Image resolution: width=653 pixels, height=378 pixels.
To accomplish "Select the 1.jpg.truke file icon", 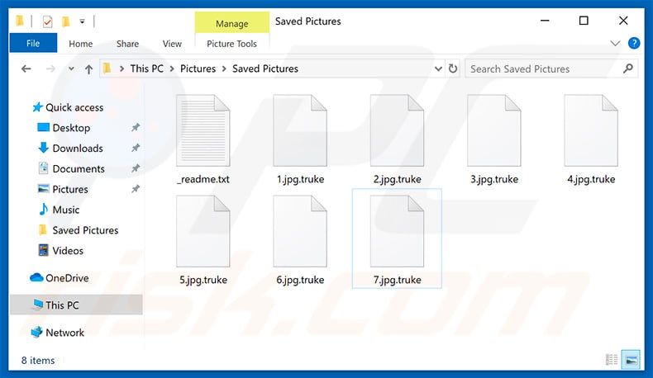I will coord(300,130).
